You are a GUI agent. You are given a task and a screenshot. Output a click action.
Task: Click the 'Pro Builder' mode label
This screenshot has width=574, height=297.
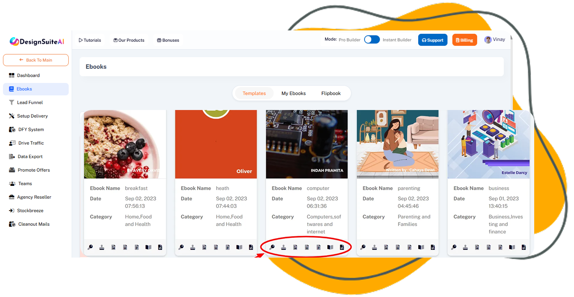(350, 40)
